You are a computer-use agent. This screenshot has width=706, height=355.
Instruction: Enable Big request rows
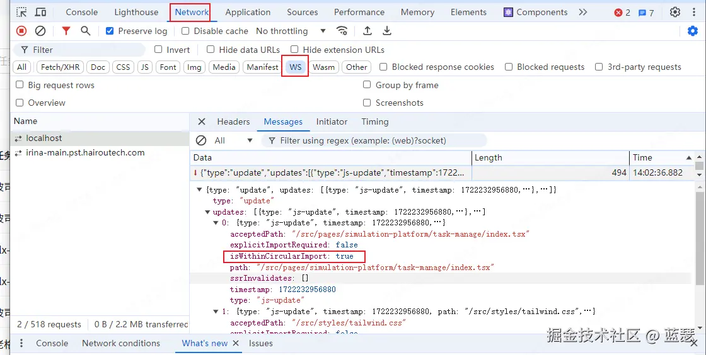click(20, 85)
